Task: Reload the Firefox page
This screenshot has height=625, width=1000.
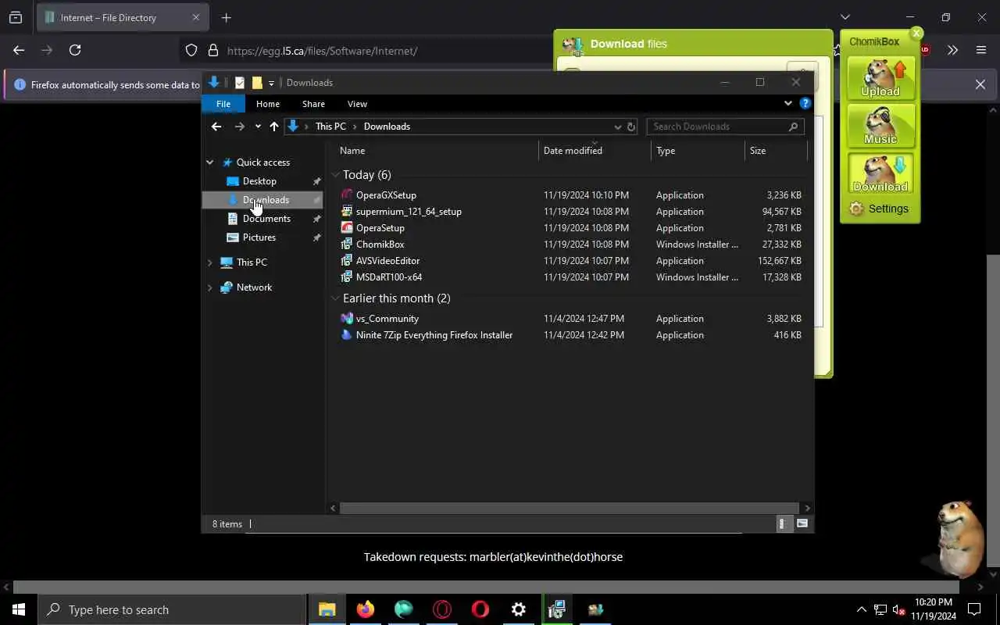Action: click(x=75, y=50)
